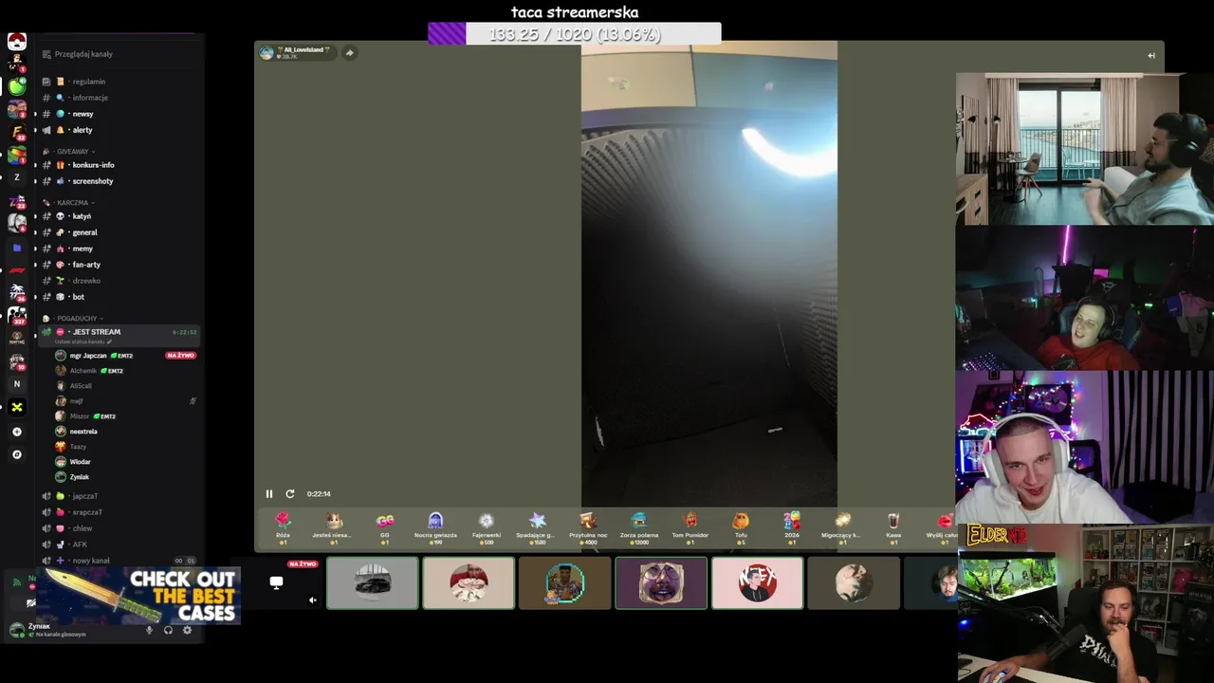Pause the TikTok live video
This screenshot has width=1214, height=683.
(269, 493)
